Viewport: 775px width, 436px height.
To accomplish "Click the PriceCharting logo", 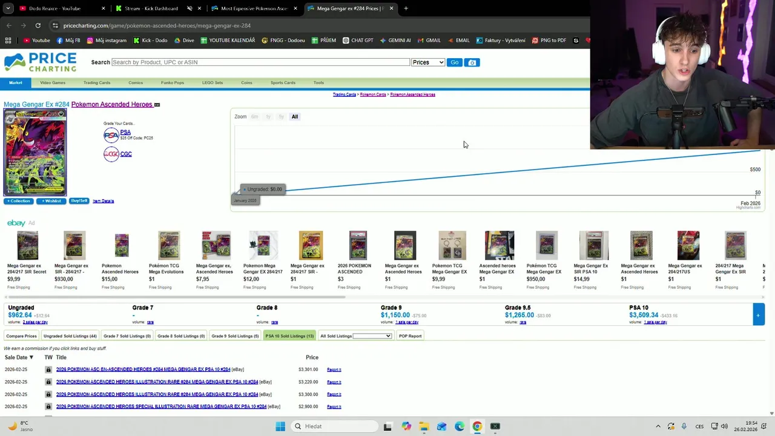I will (x=40, y=62).
